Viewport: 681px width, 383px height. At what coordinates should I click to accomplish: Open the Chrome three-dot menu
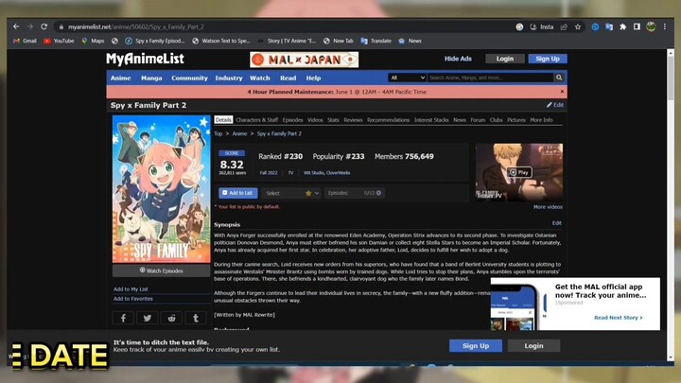point(665,26)
